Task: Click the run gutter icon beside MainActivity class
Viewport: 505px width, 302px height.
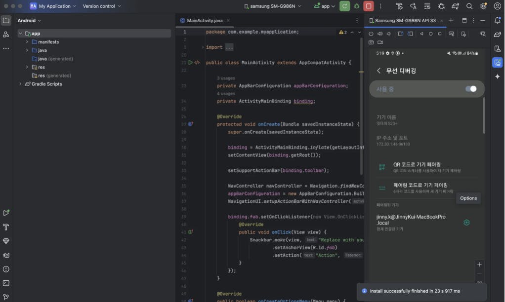Action: [190, 62]
